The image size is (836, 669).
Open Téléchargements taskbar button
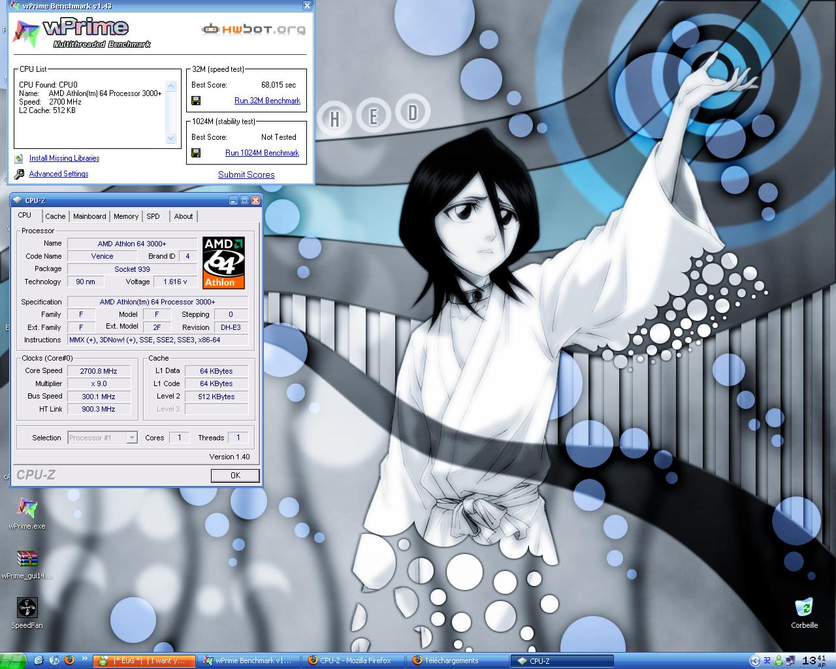click(x=457, y=661)
